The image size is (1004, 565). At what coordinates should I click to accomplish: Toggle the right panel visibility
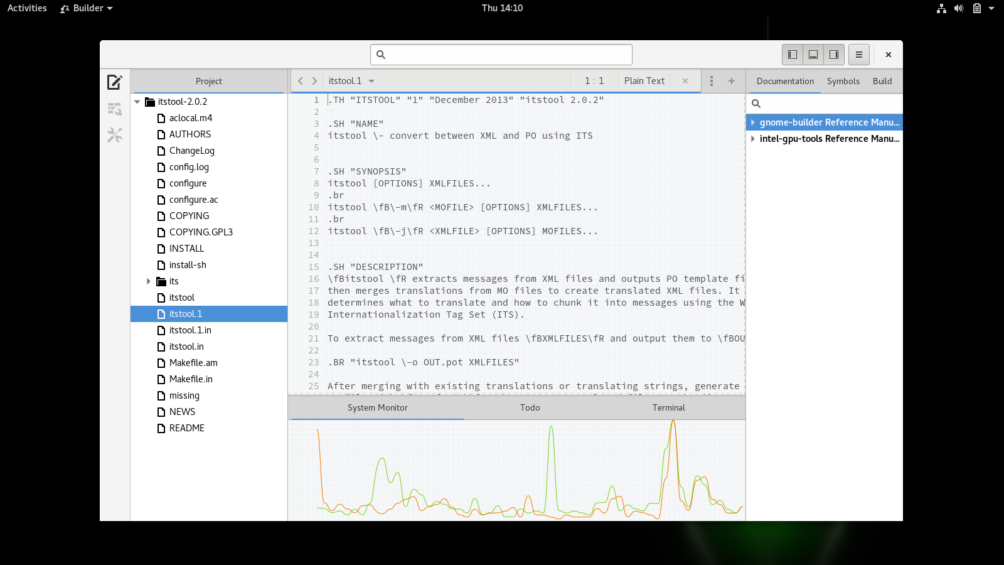[834, 55]
